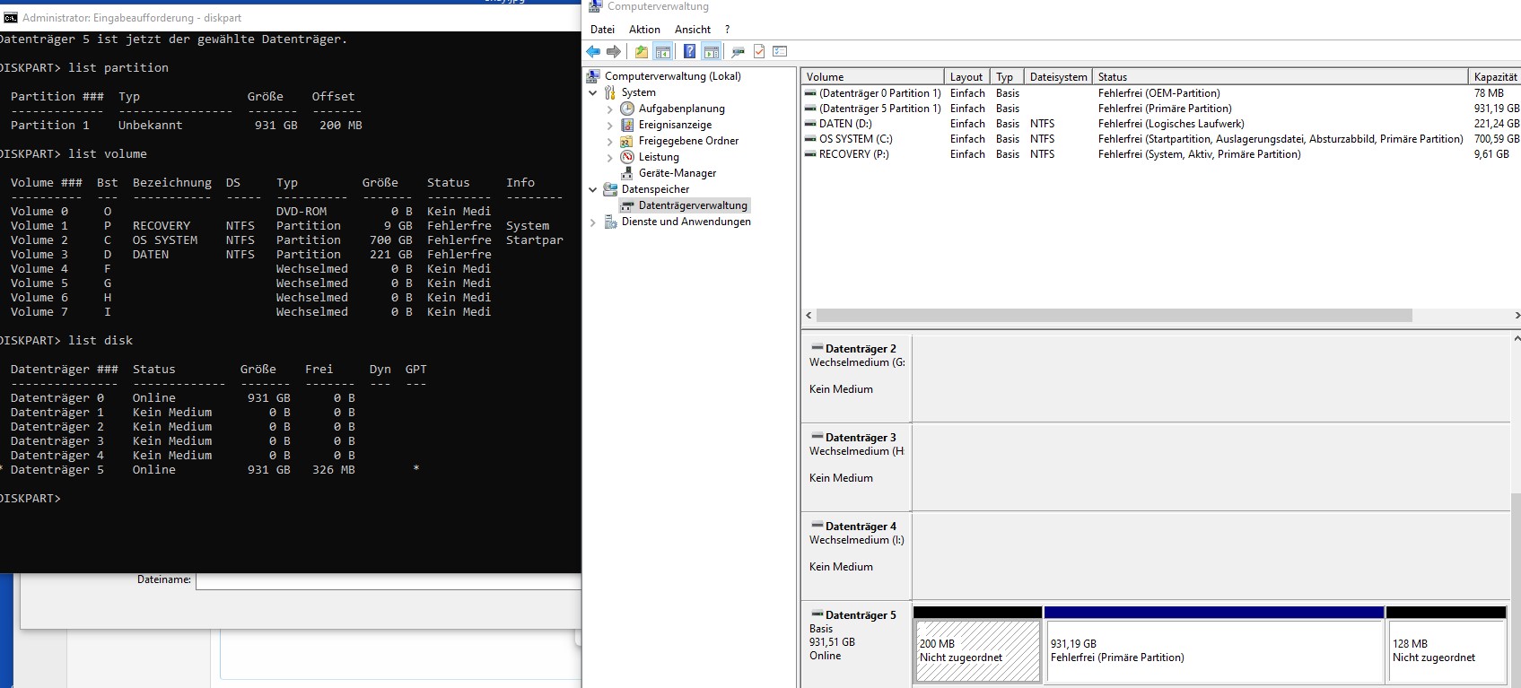Click the forward arrow in Computerverwaltung toolbar
Viewport: 1521px width, 688px height.
click(x=614, y=52)
